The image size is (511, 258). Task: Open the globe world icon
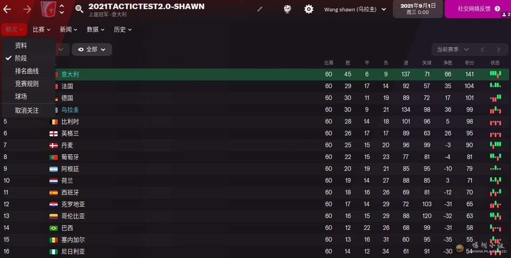pyautogui.click(x=288, y=9)
